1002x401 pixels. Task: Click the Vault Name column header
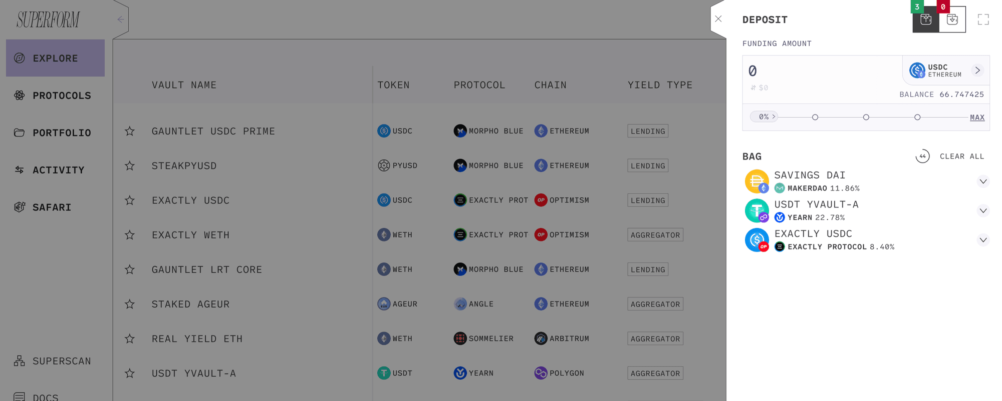point(184,85)
